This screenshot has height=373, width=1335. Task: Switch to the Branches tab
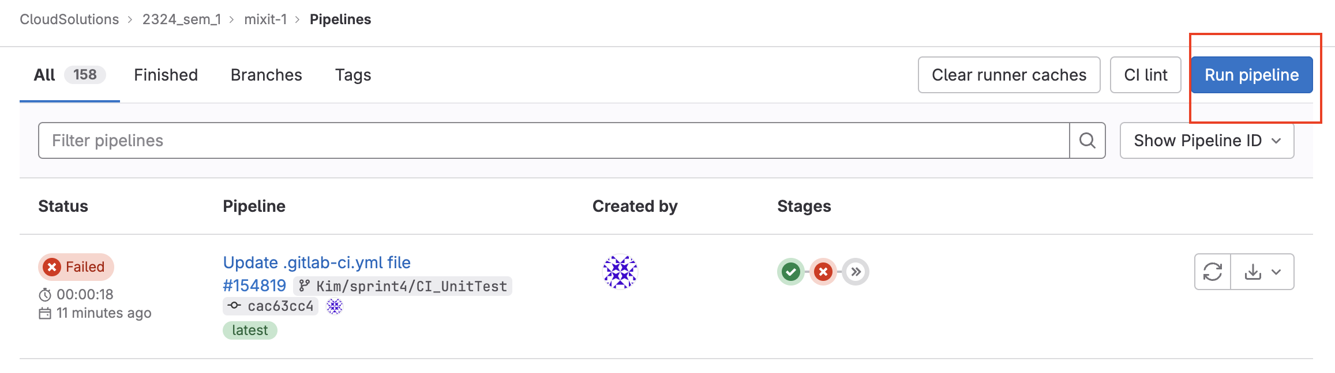(x=266, y=75)
